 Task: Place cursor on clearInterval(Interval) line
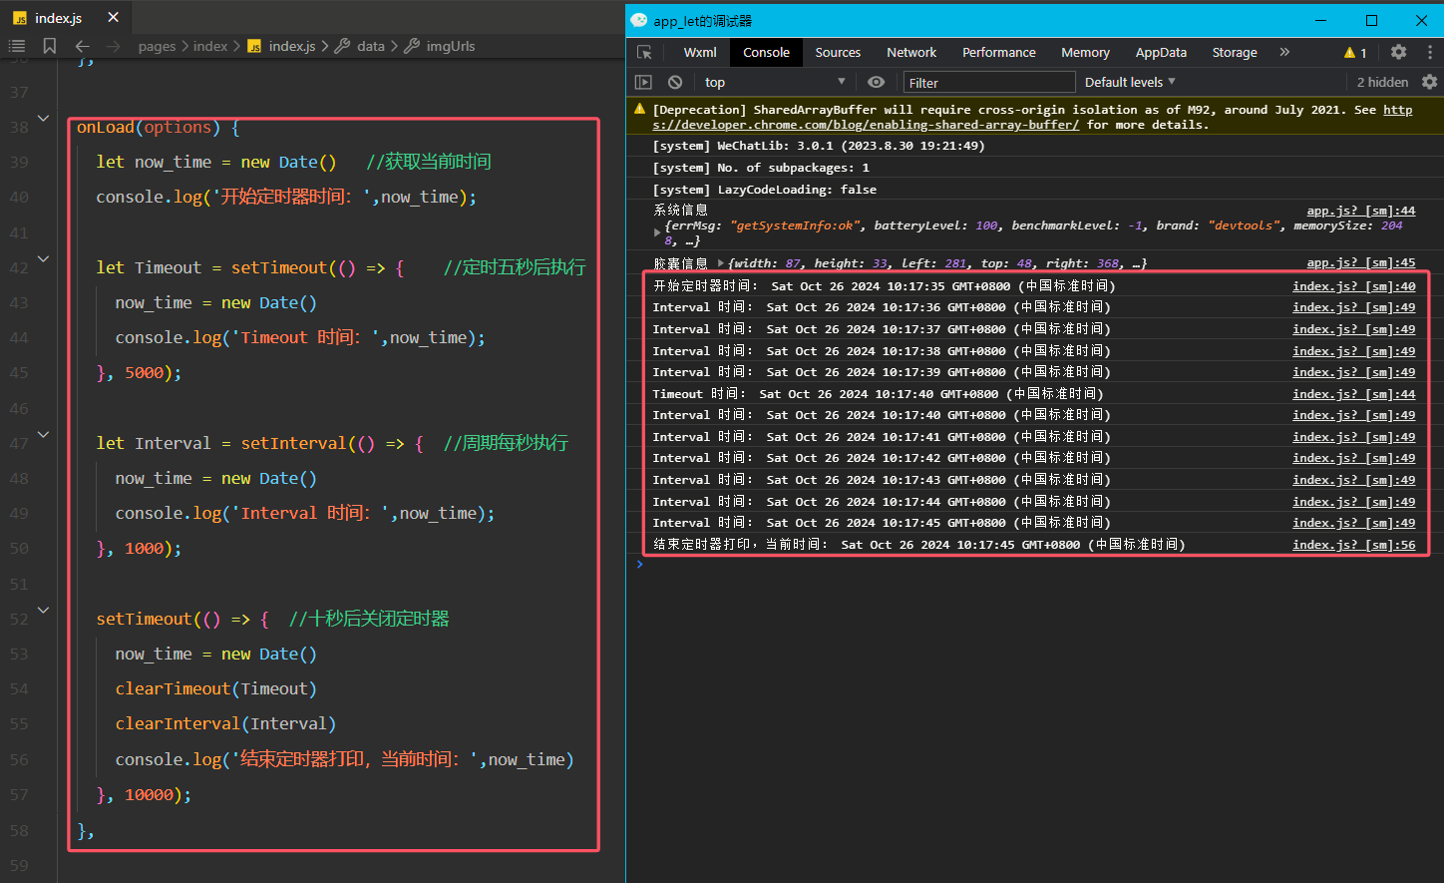coord(225,723)
